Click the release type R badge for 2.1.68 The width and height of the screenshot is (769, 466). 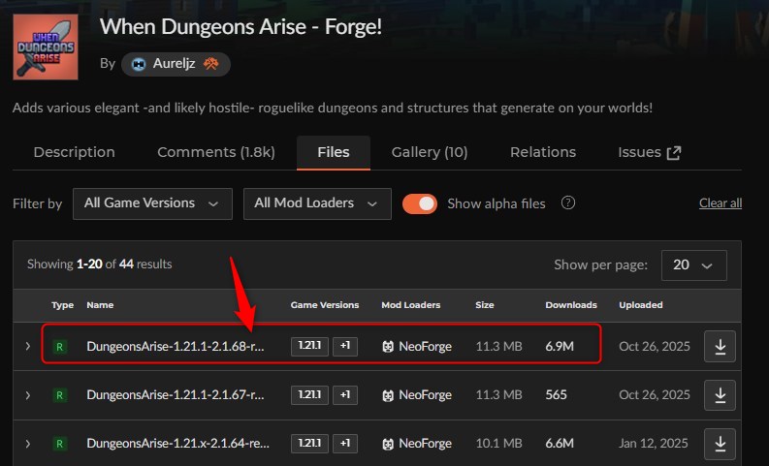[60, 347]
